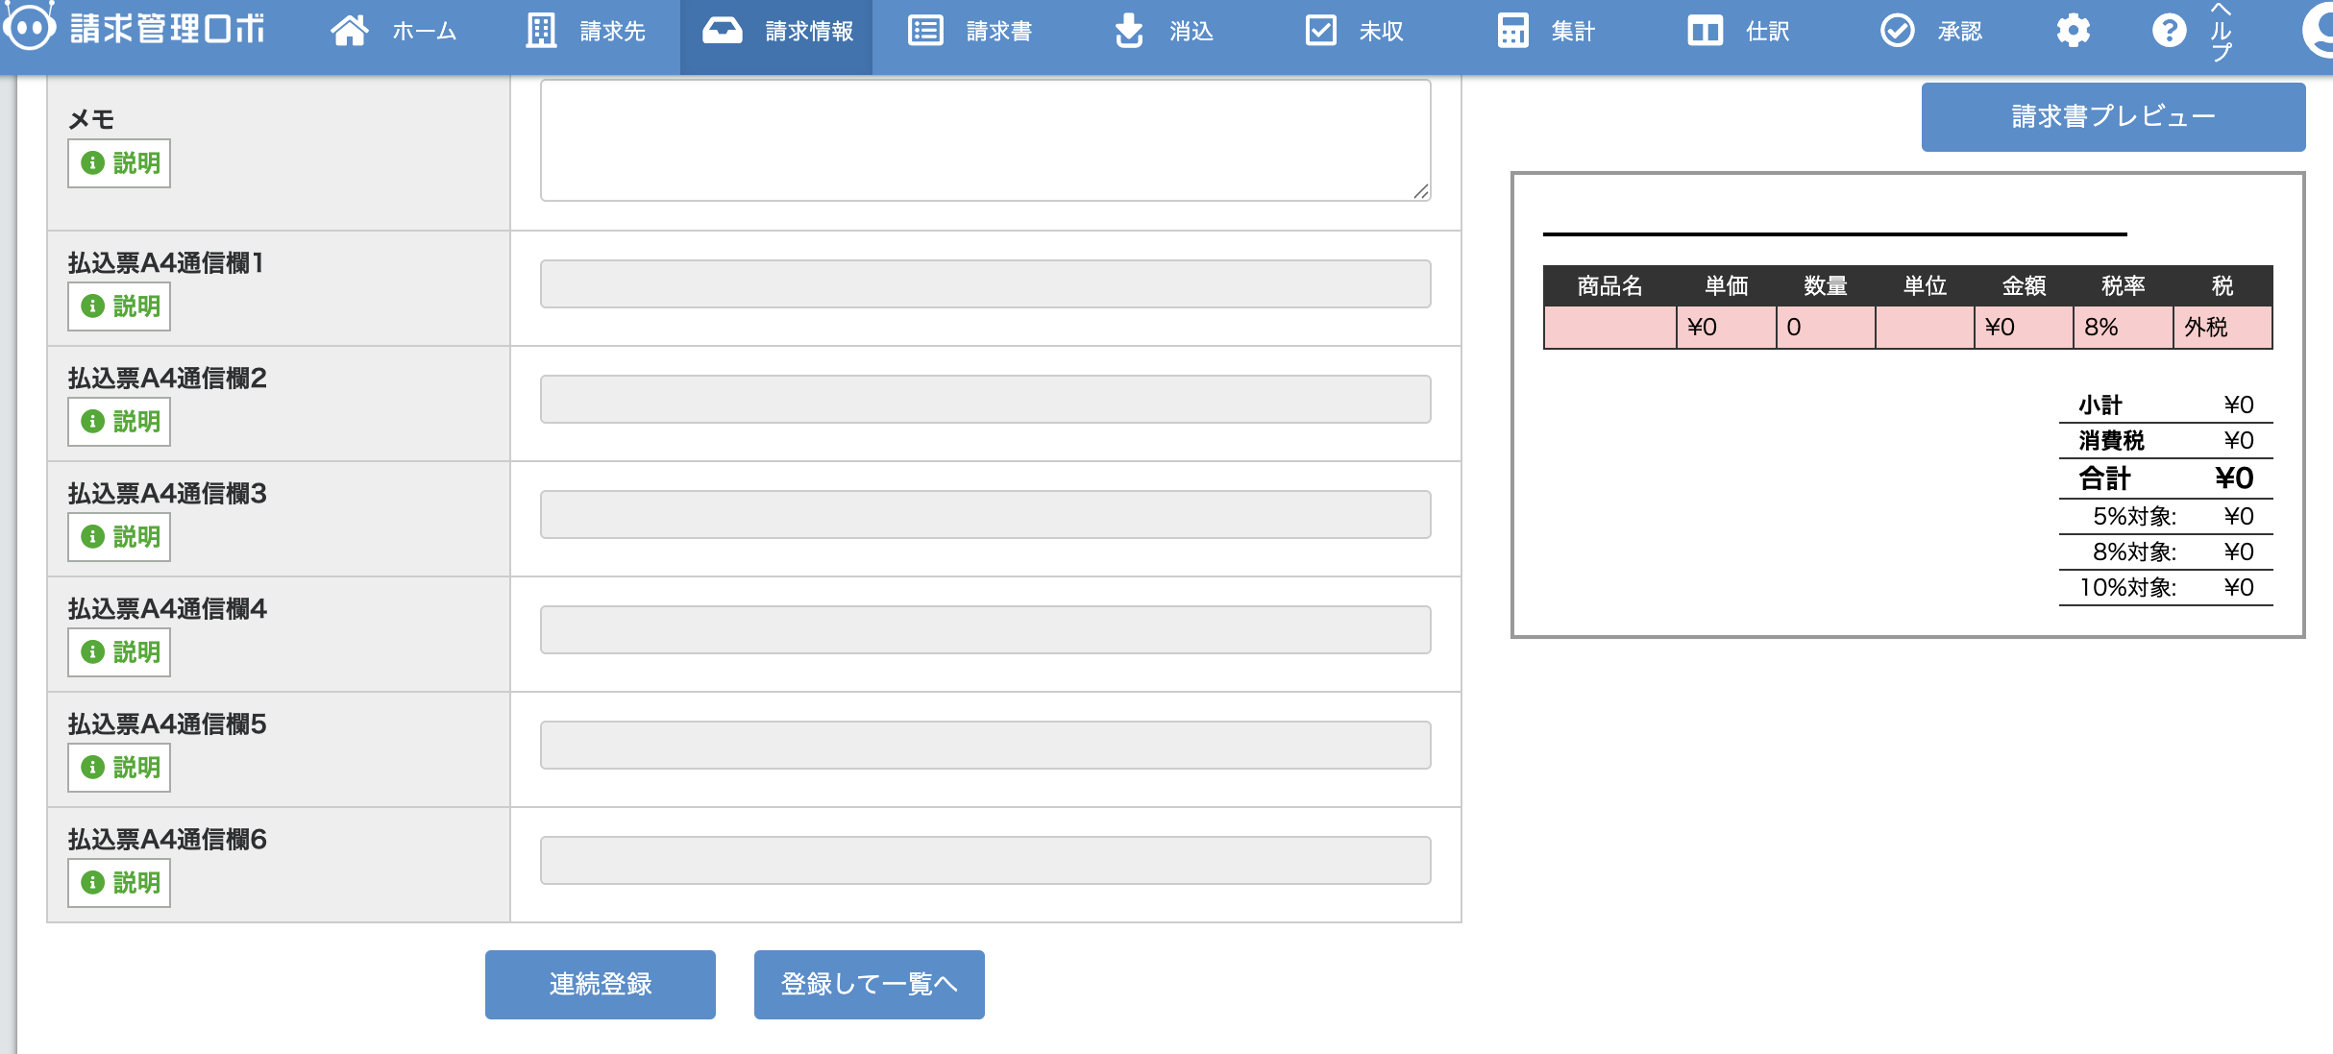Open the 請求書 icon in the navbar
The height and width of the screenshot is (1054, 2333).
pyautogui.click(x=924, y=30)
